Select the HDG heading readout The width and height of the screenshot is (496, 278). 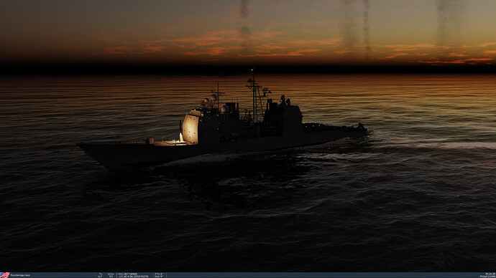click(x=128, y=274)
